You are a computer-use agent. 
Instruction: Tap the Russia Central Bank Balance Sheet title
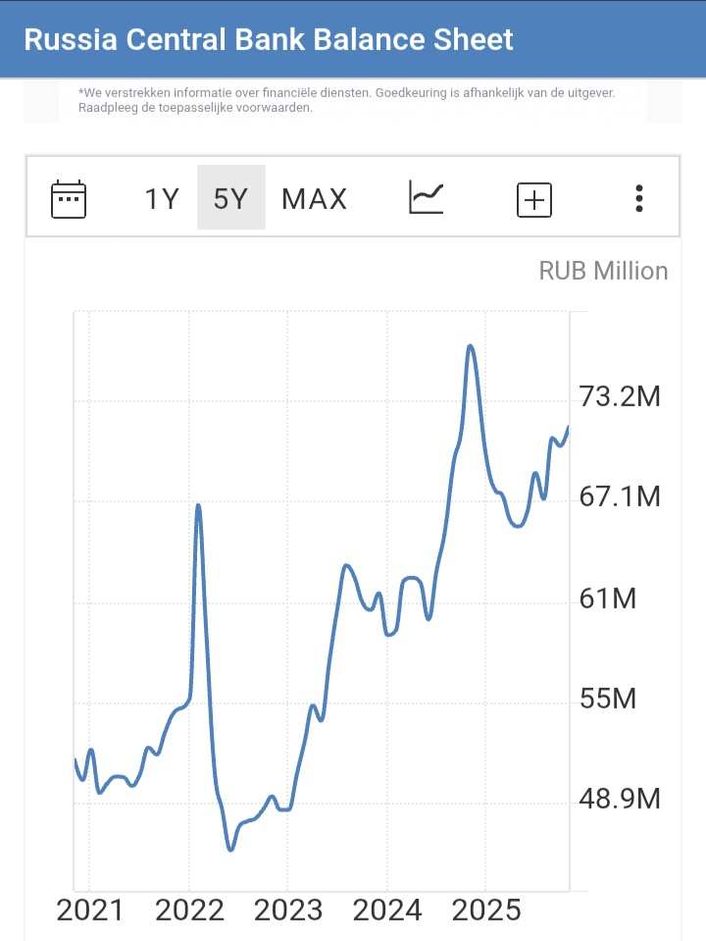click(269, 39)
